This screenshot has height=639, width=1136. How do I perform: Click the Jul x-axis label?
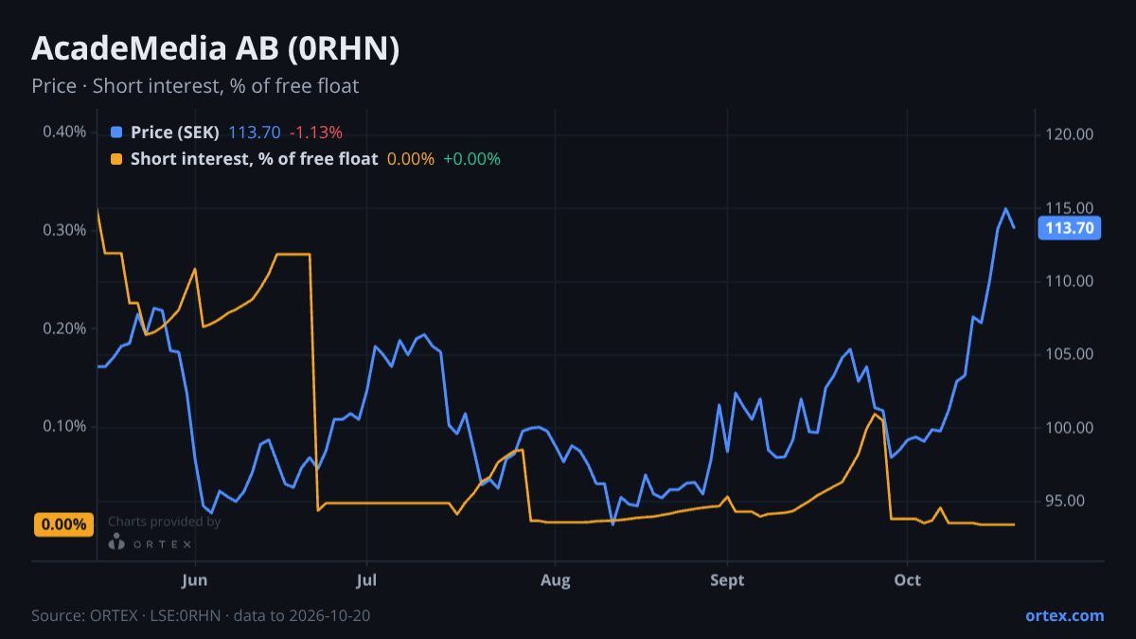point(367,580)
